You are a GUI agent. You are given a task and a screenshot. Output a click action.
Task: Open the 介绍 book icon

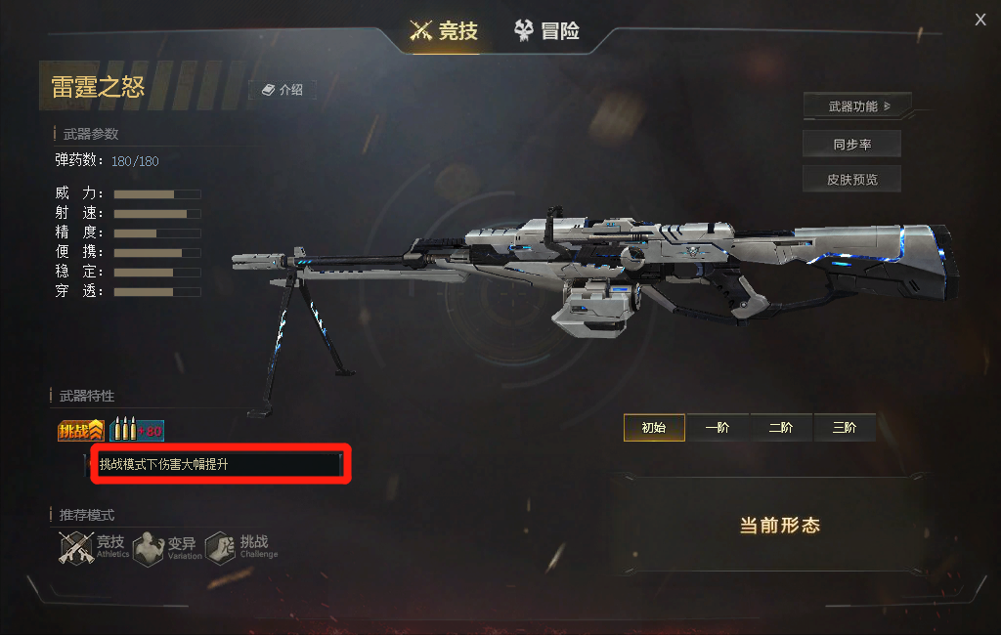pos(268,90)
